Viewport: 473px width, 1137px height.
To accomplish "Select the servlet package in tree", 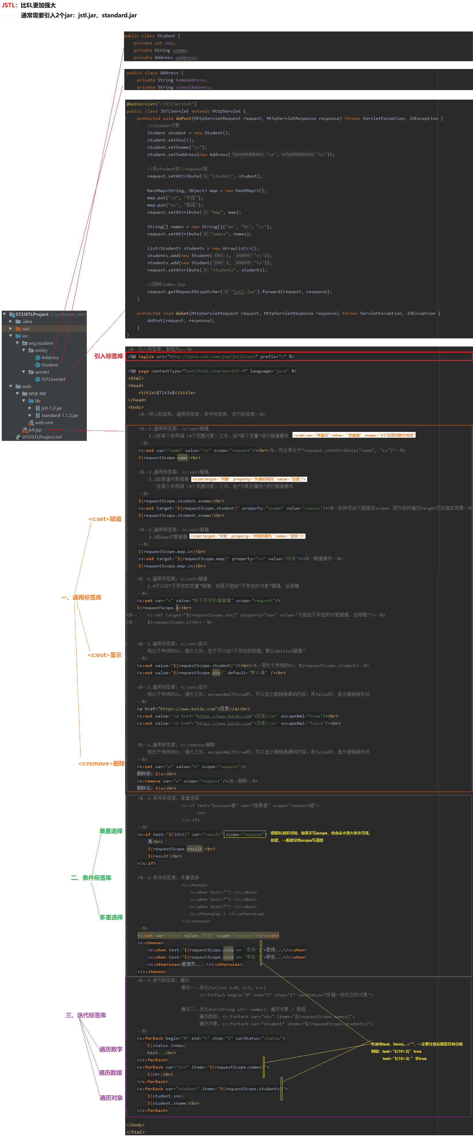I will tap(42, 372).
